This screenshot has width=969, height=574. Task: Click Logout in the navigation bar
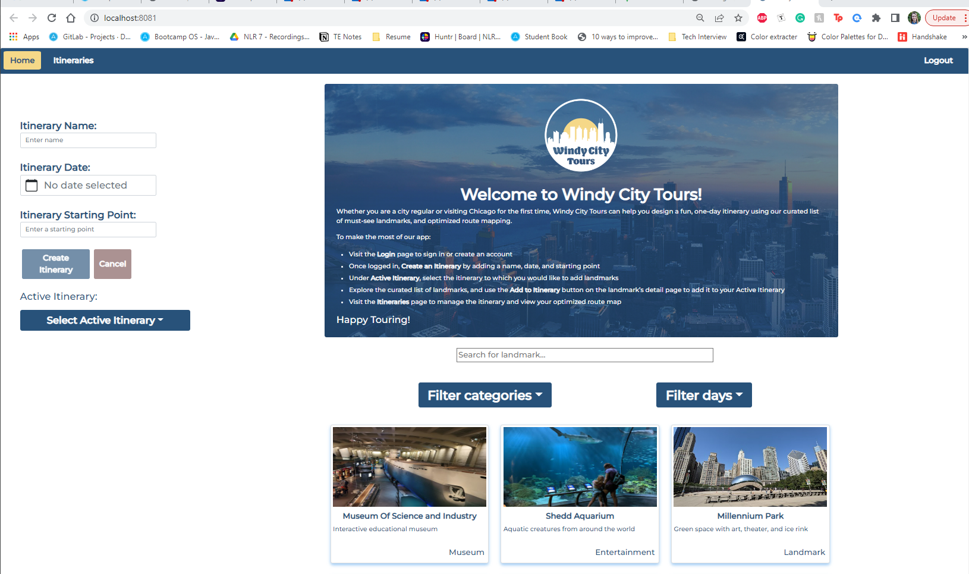click(938, 60)
